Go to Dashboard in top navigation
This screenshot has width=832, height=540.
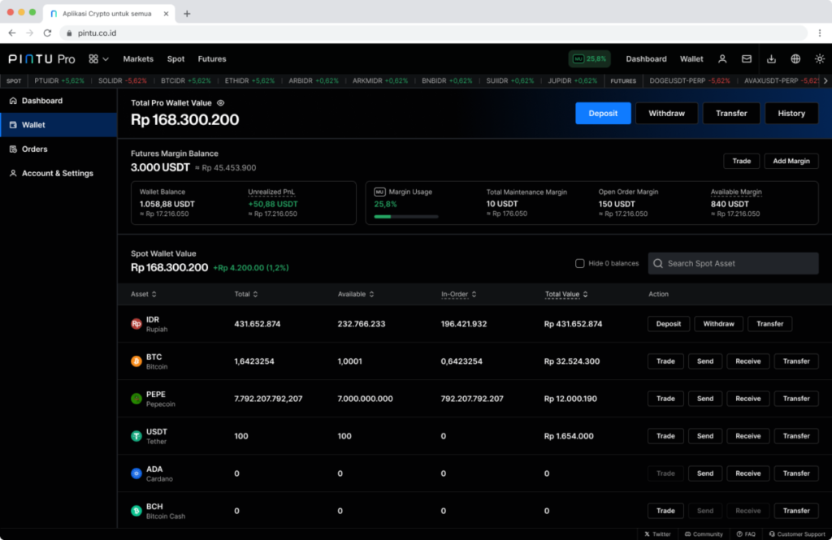click(646, 59)
